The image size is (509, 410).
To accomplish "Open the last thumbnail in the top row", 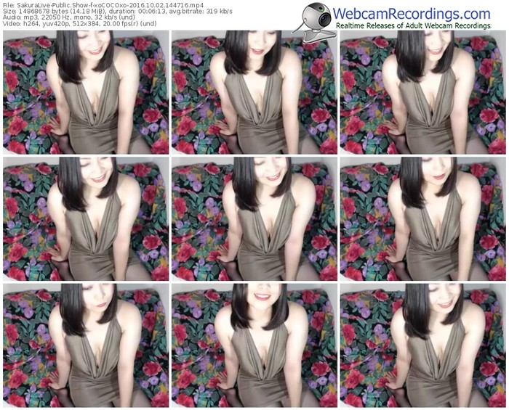I will click(423, 92).
